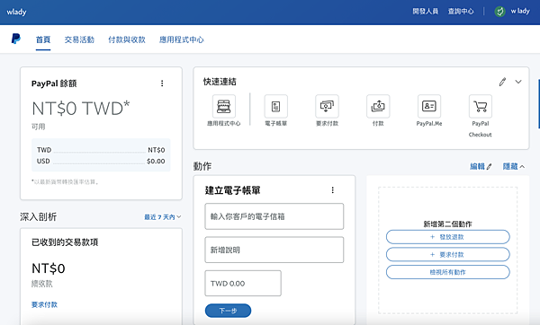Click the PayPal logo icon
The image size is (540, 325).
click(16, 39)
